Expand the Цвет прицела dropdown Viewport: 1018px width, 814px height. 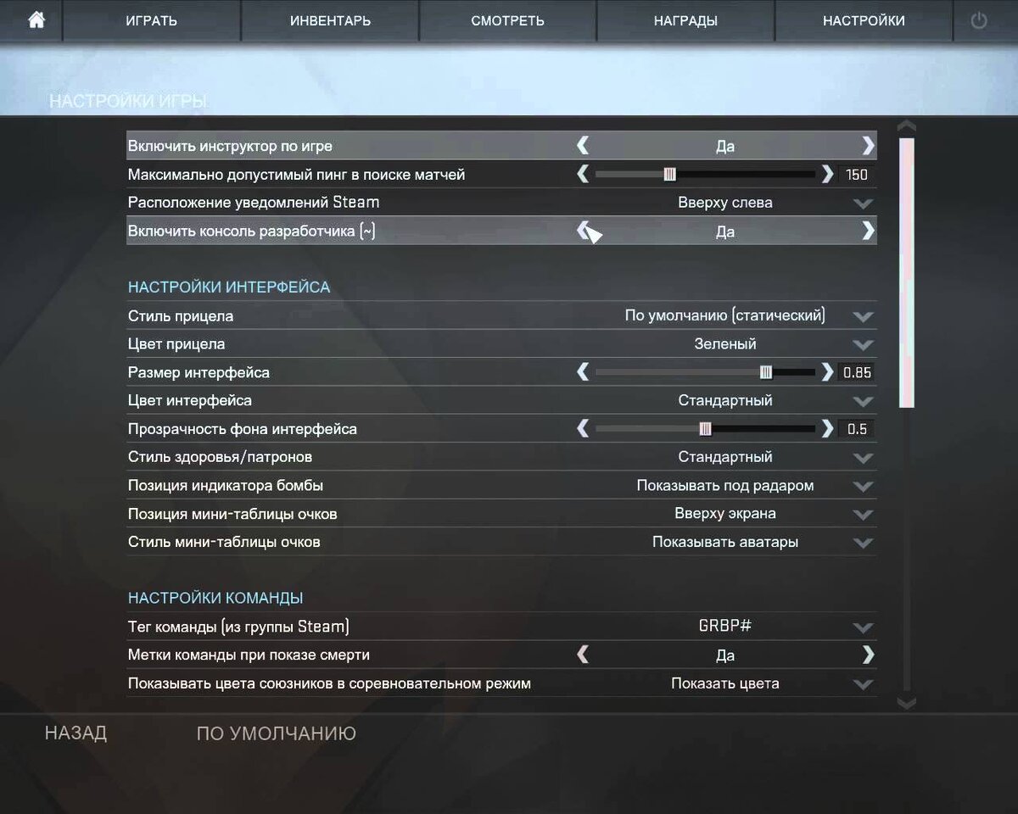point(863,345)
